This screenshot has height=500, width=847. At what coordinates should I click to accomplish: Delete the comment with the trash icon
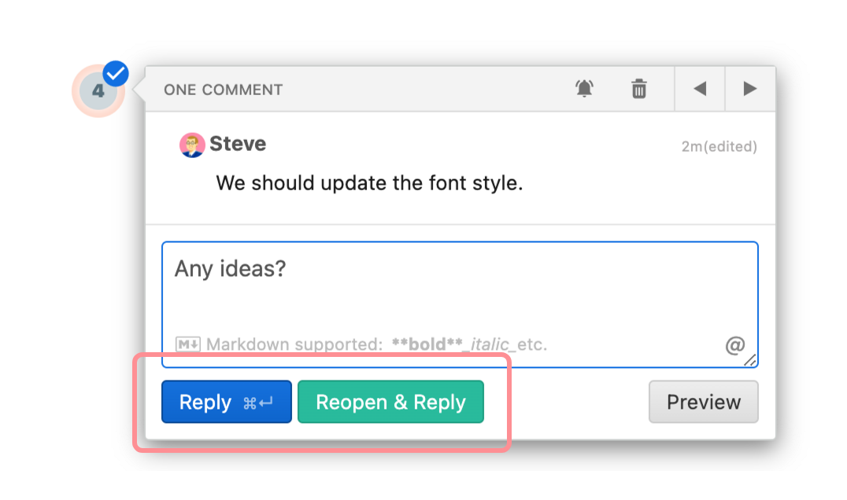[x=639, y=89]
